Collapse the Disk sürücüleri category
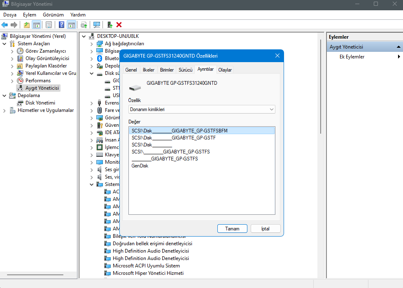The width and height of the screenshot is (403, 288). click(x=91, y=74)
